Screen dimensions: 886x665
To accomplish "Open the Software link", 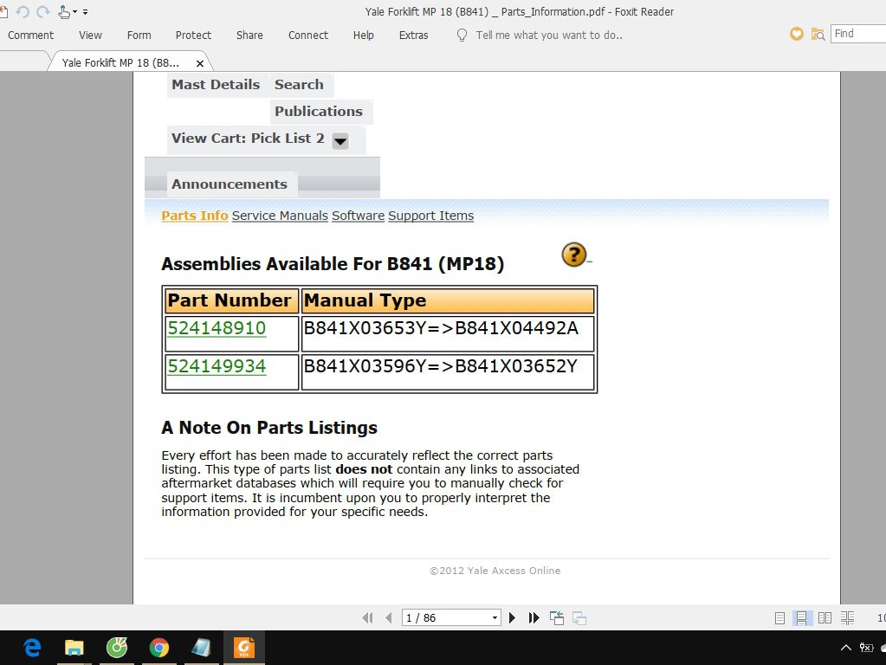I will (x=359, y=216).
